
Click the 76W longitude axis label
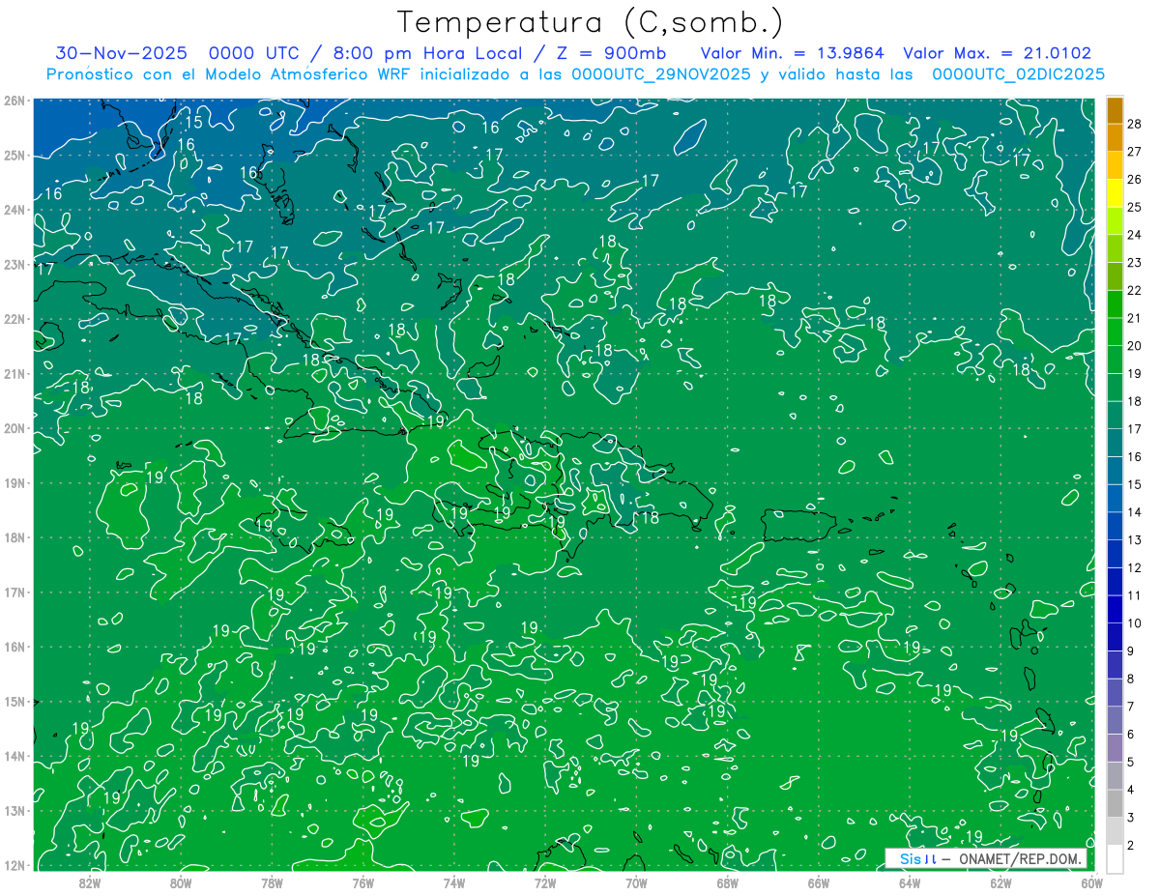[x=362, y=882]
